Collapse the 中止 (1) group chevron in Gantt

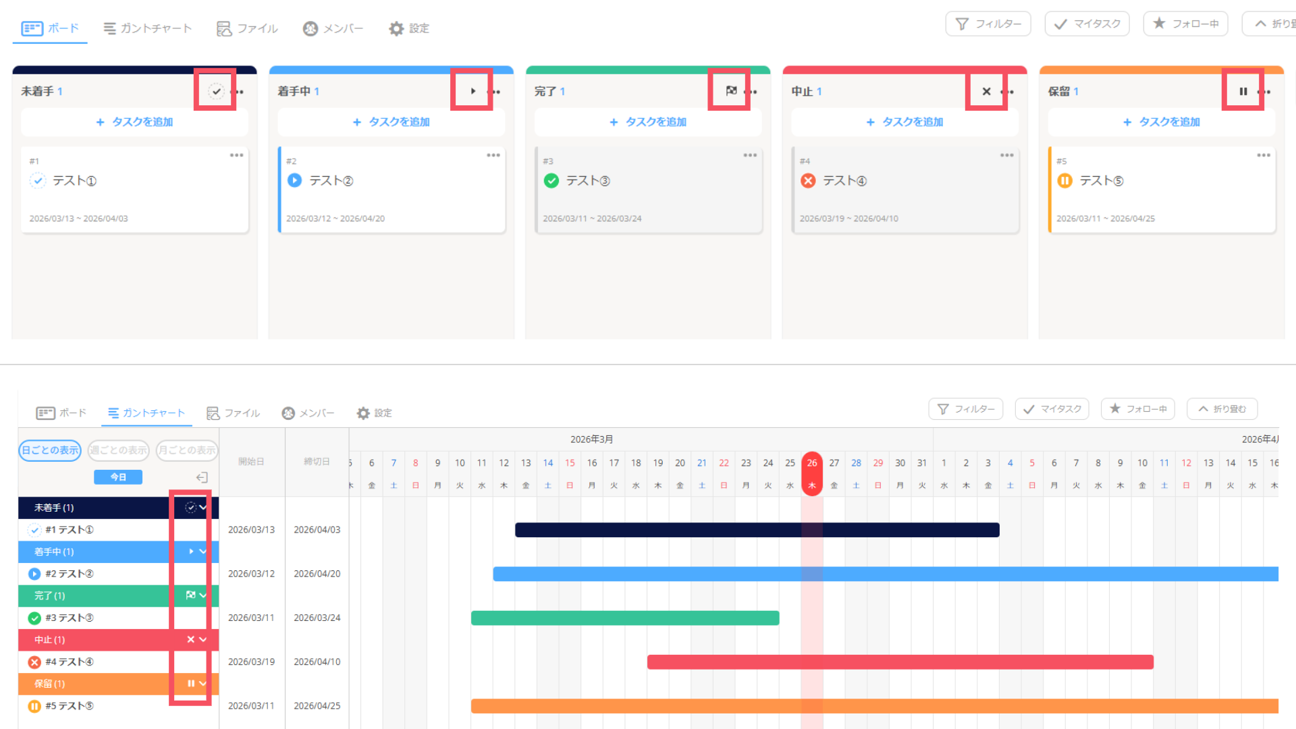(203, 639)
